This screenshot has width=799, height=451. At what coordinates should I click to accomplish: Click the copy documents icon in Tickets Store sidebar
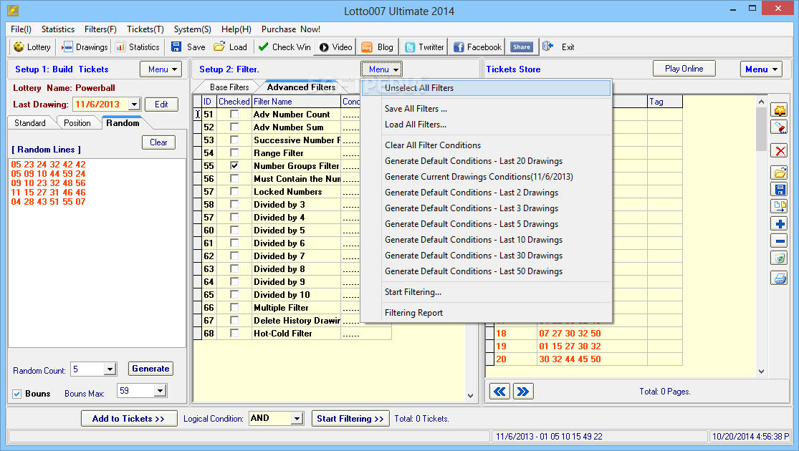click(x=779, y=207)
